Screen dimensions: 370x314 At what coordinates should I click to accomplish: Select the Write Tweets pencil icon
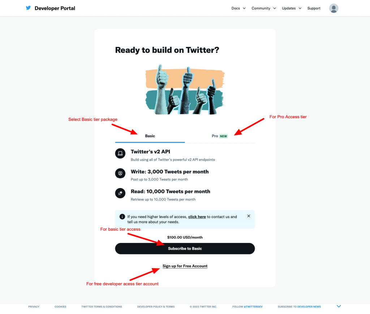tap(120, 173)
